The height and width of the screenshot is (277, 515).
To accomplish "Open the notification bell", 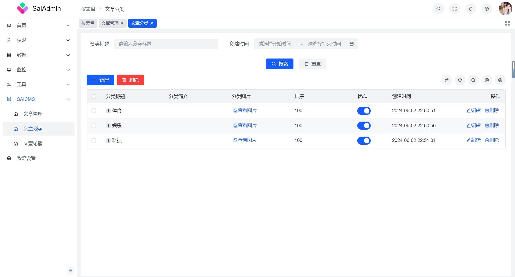I will click(x=470, y=9).
